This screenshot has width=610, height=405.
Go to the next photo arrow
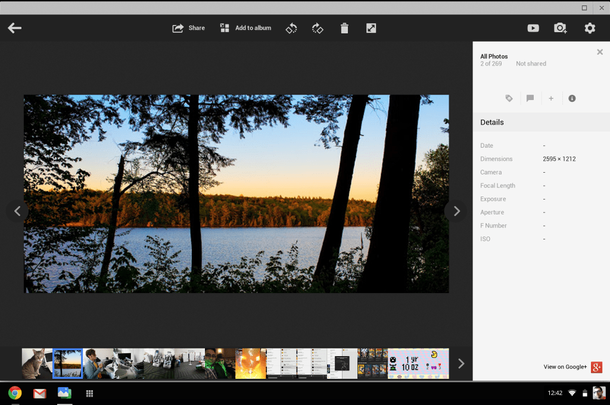[456, 211]
